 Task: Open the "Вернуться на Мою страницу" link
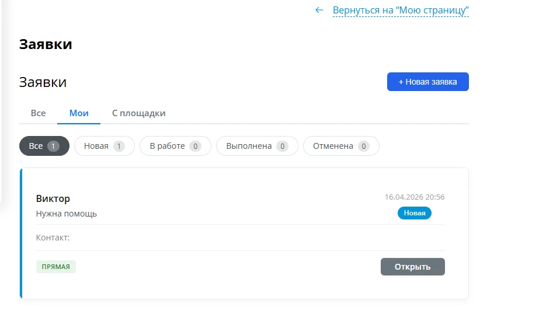(401, 11)
